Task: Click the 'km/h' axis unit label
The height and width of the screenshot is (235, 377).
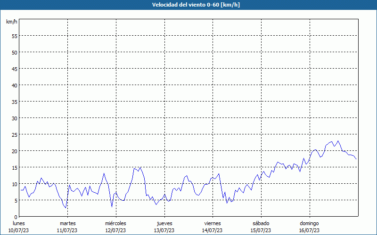Action: [12, 22]
